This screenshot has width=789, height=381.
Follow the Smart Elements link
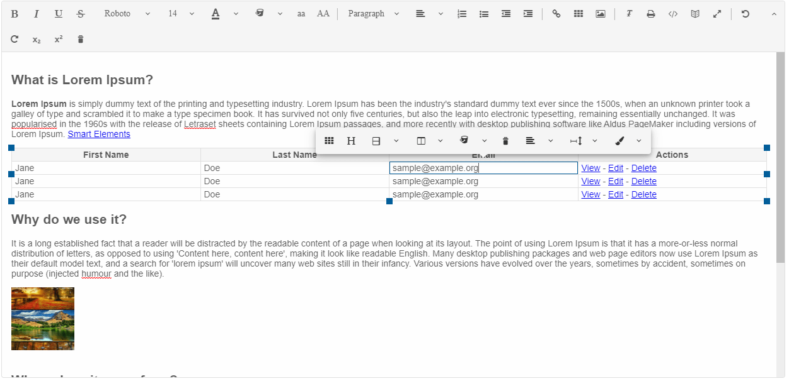click(99, 134)
